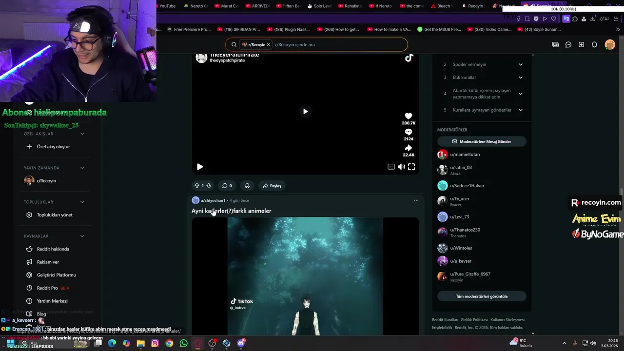The width and height of the screenshot is (624, 351).
Task: Expand rule 4 about Abartılı küfür
Action: pos(482,94)
